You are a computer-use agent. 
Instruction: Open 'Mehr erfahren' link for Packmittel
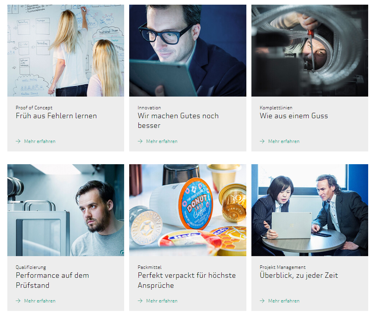click(x=162, y=301)
